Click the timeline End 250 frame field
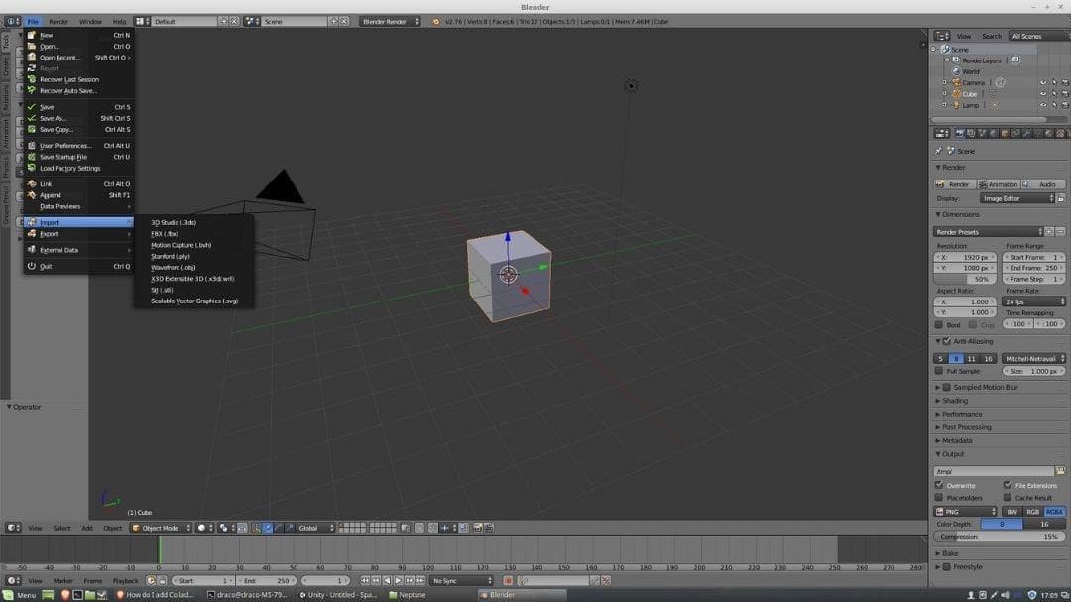1071x602 pixels. [x=267, y=581]
